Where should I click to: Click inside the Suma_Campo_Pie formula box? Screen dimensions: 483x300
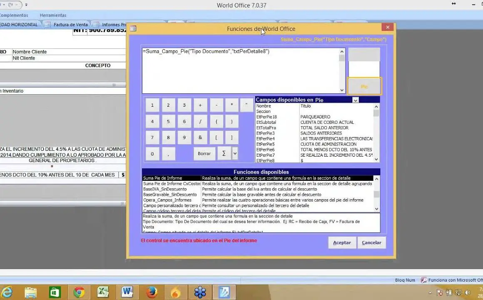click(241, 70)
